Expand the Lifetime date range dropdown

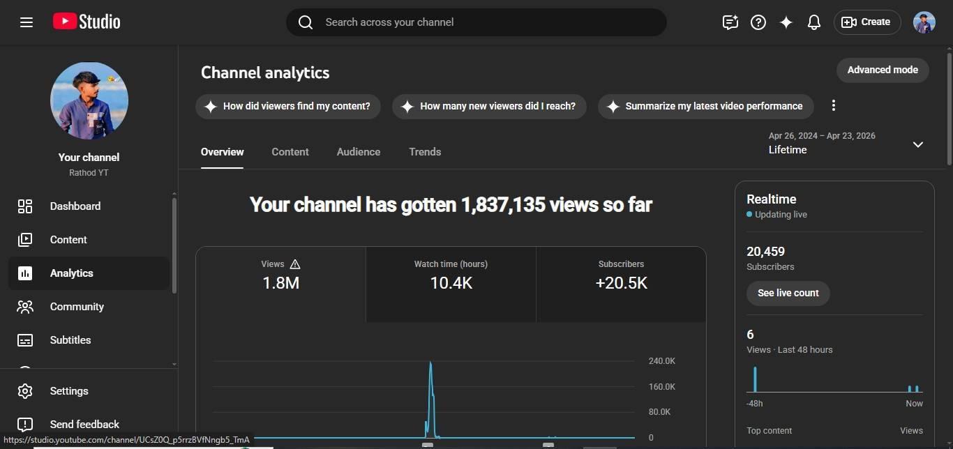click(x=917, y=144)
